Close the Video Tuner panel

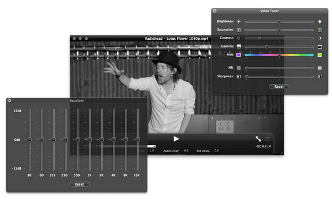tap(215, 11)
